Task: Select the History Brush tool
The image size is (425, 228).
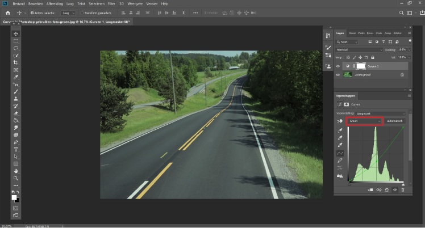Action: 16,106
